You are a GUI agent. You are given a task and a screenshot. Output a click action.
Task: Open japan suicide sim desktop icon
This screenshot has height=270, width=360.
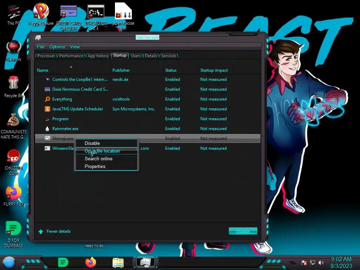(123, 17)
